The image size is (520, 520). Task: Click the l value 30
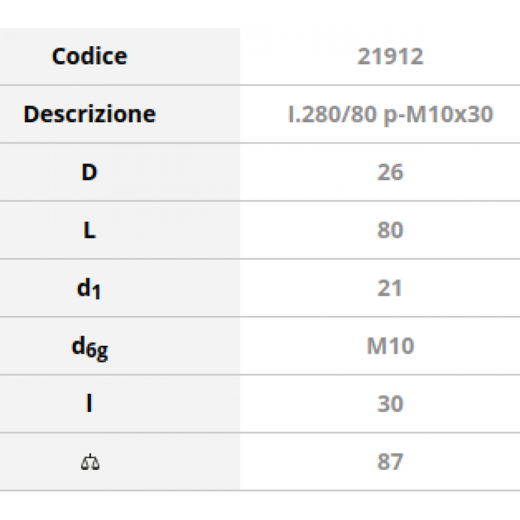(390, 404)
